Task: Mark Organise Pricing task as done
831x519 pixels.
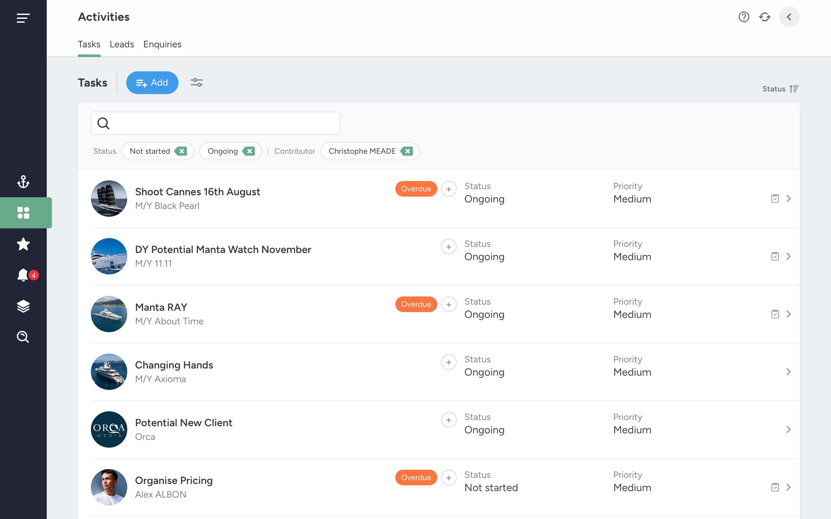Action: coord(775,487)
